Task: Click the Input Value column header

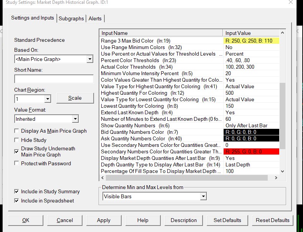Action: click(x=251, y=33)
